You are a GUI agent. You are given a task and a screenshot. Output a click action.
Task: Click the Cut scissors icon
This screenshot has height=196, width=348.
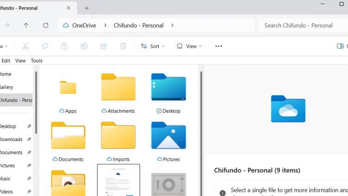point(25,46)
